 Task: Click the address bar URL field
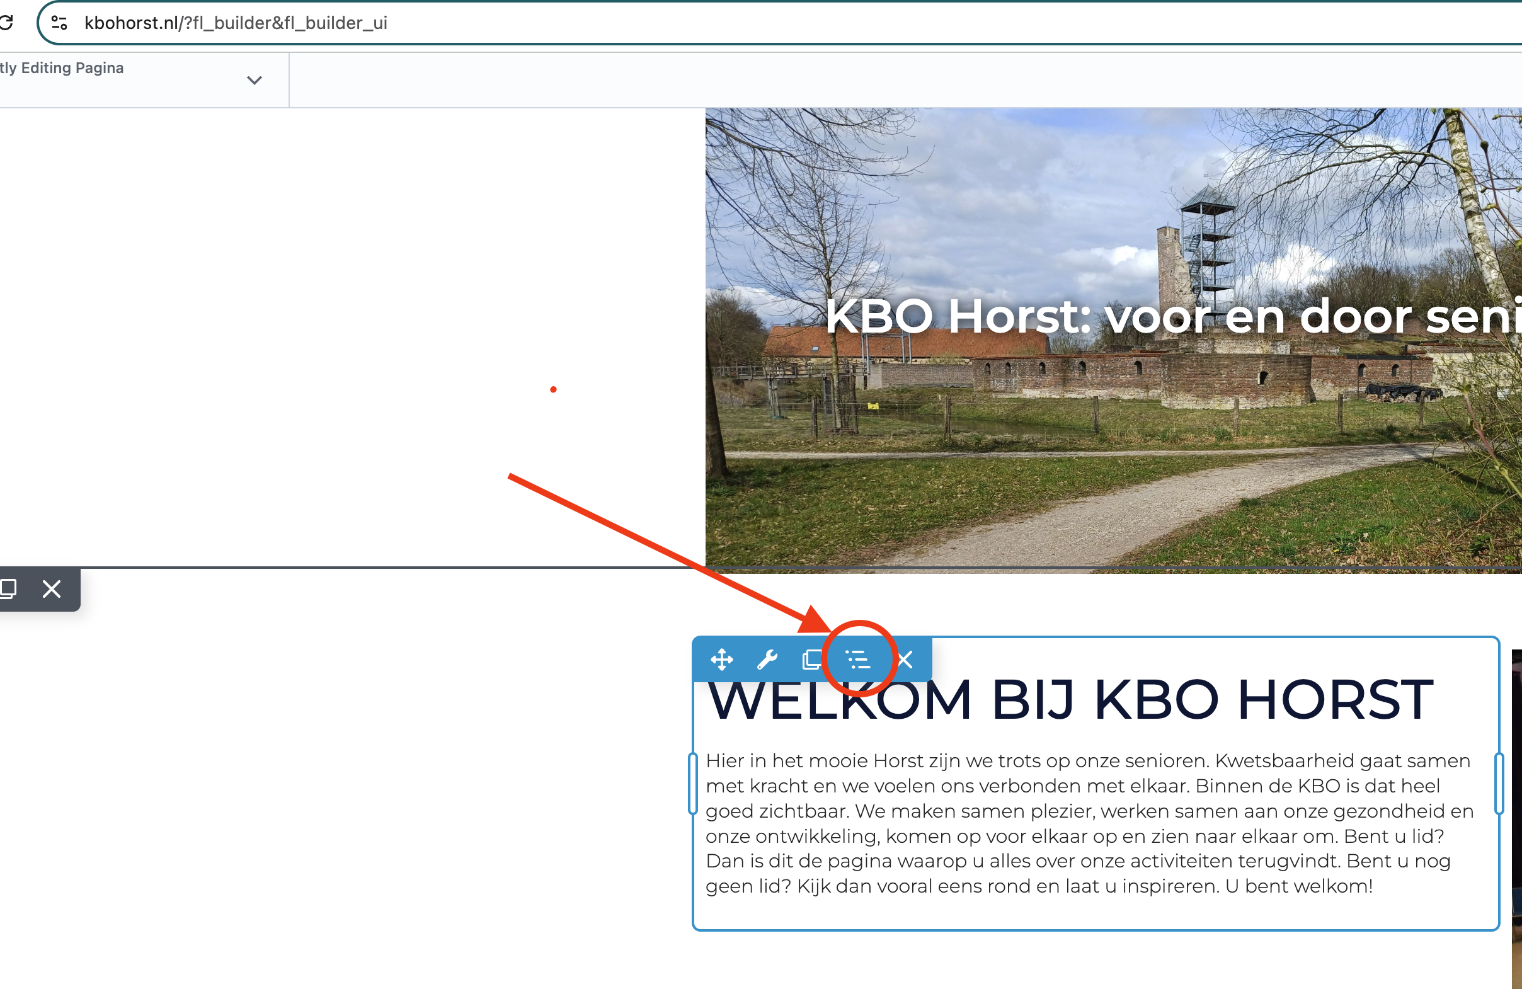tap(780, 23)
